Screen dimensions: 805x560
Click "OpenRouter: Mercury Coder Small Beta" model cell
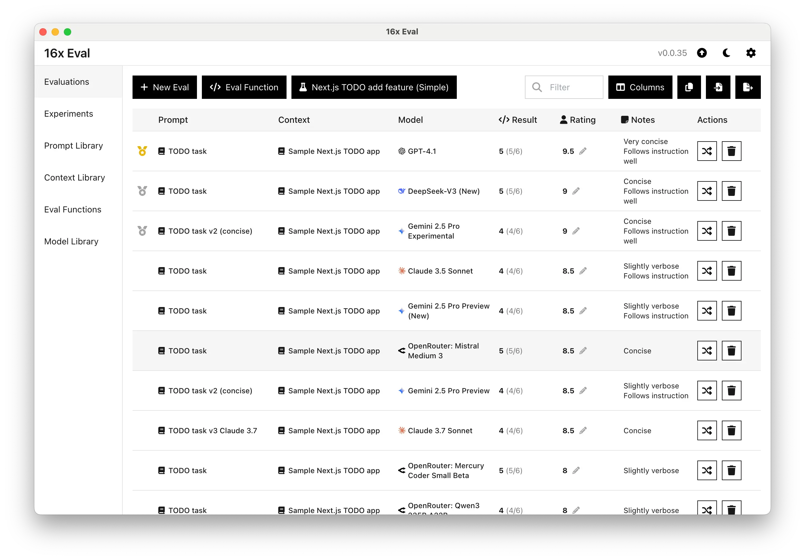pyautogui.click(x=441, y=471)
